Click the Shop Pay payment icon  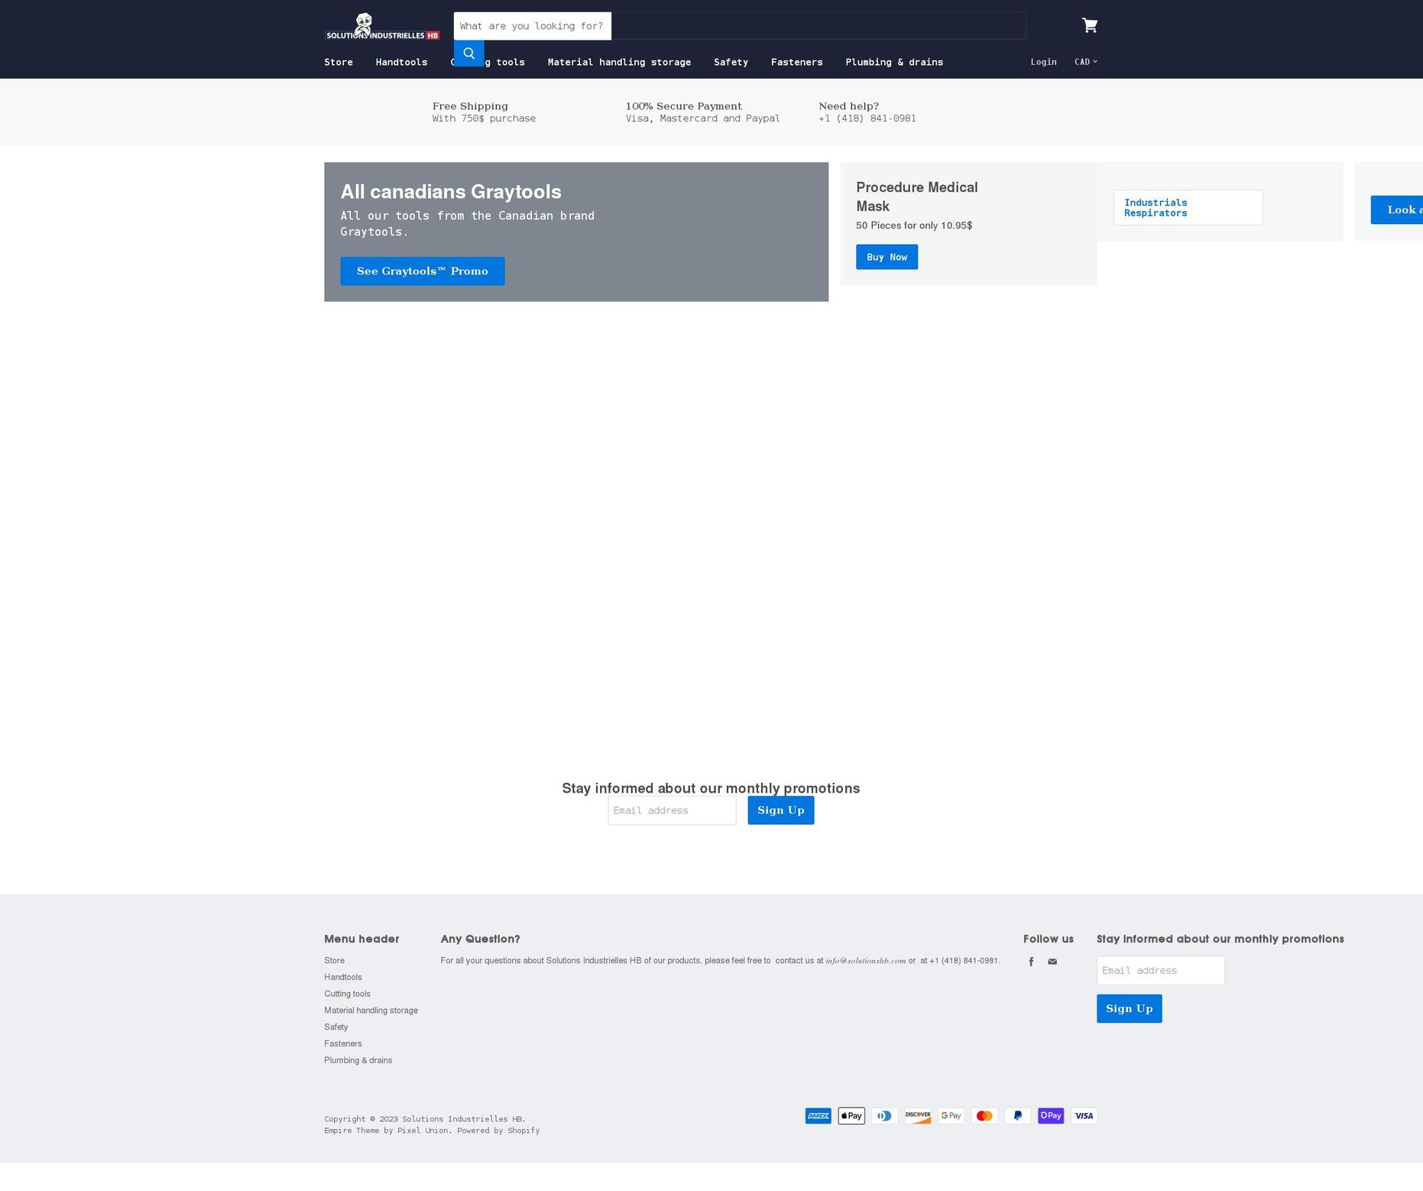(x=1050, y=1115)
